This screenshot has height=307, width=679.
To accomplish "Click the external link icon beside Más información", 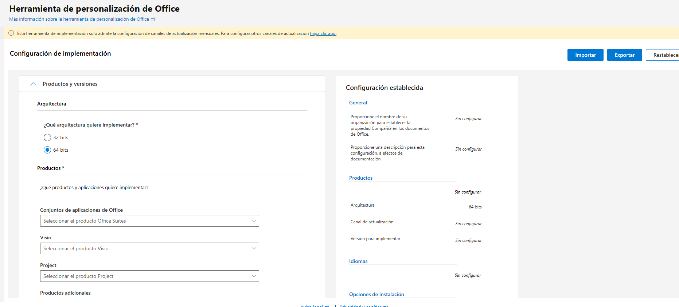I will (153, 19).
